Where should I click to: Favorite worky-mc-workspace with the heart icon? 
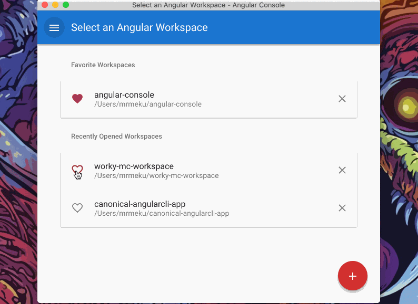click(77, 170)
